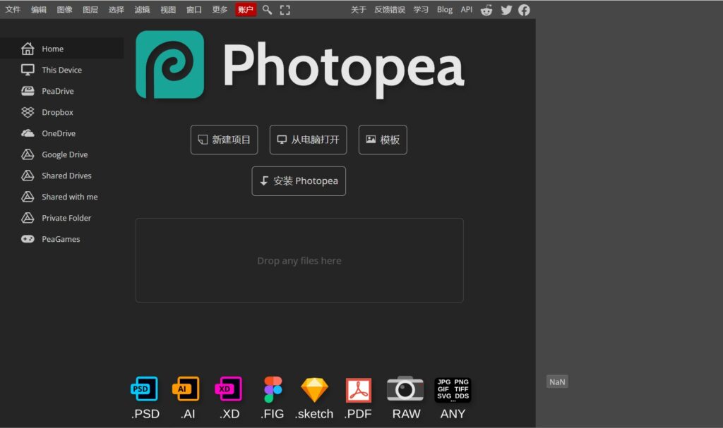Start a new project with 新建项目
Viewport: 723px width, 428px height.
tap(224, 139)
